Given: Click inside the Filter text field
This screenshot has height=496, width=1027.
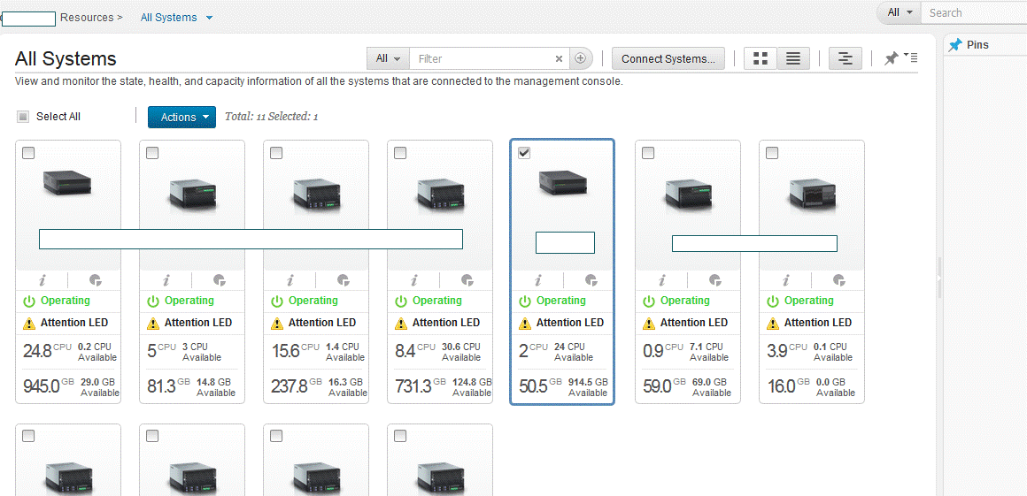Looking at the screenshot, I should point(483,58).
